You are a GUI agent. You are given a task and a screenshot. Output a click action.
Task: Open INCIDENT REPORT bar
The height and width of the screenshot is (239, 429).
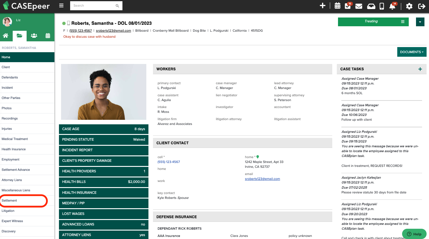click(x=104, y=150)
